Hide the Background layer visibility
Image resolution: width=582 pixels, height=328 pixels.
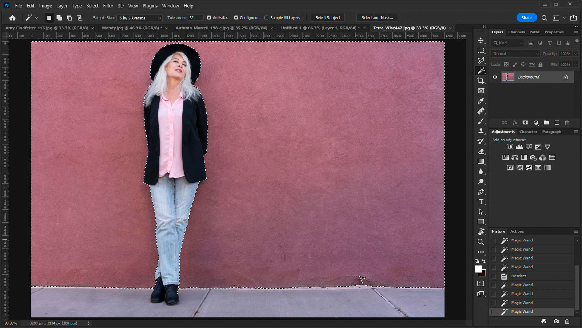tap(495, 77)
